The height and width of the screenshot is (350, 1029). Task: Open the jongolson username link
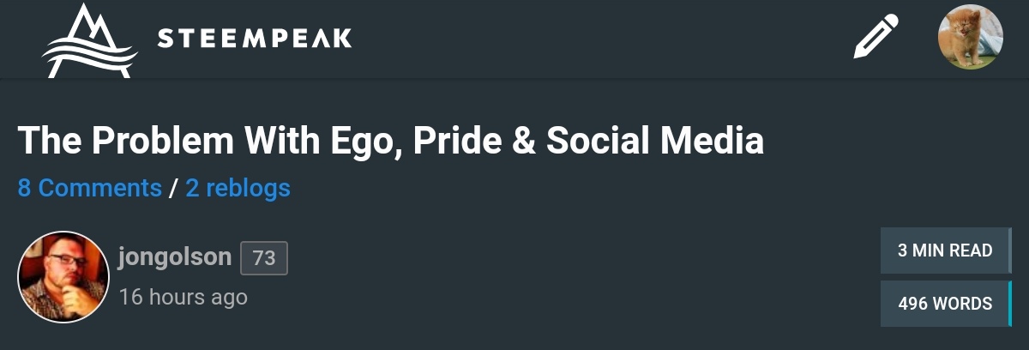pyautogui.click(x=175, y=257)
